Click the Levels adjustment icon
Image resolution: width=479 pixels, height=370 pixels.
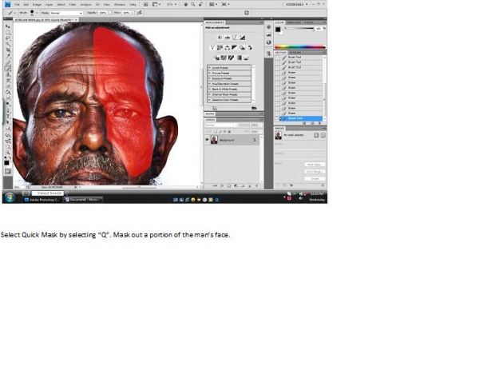pyautogui.click(x=227, y=38)
